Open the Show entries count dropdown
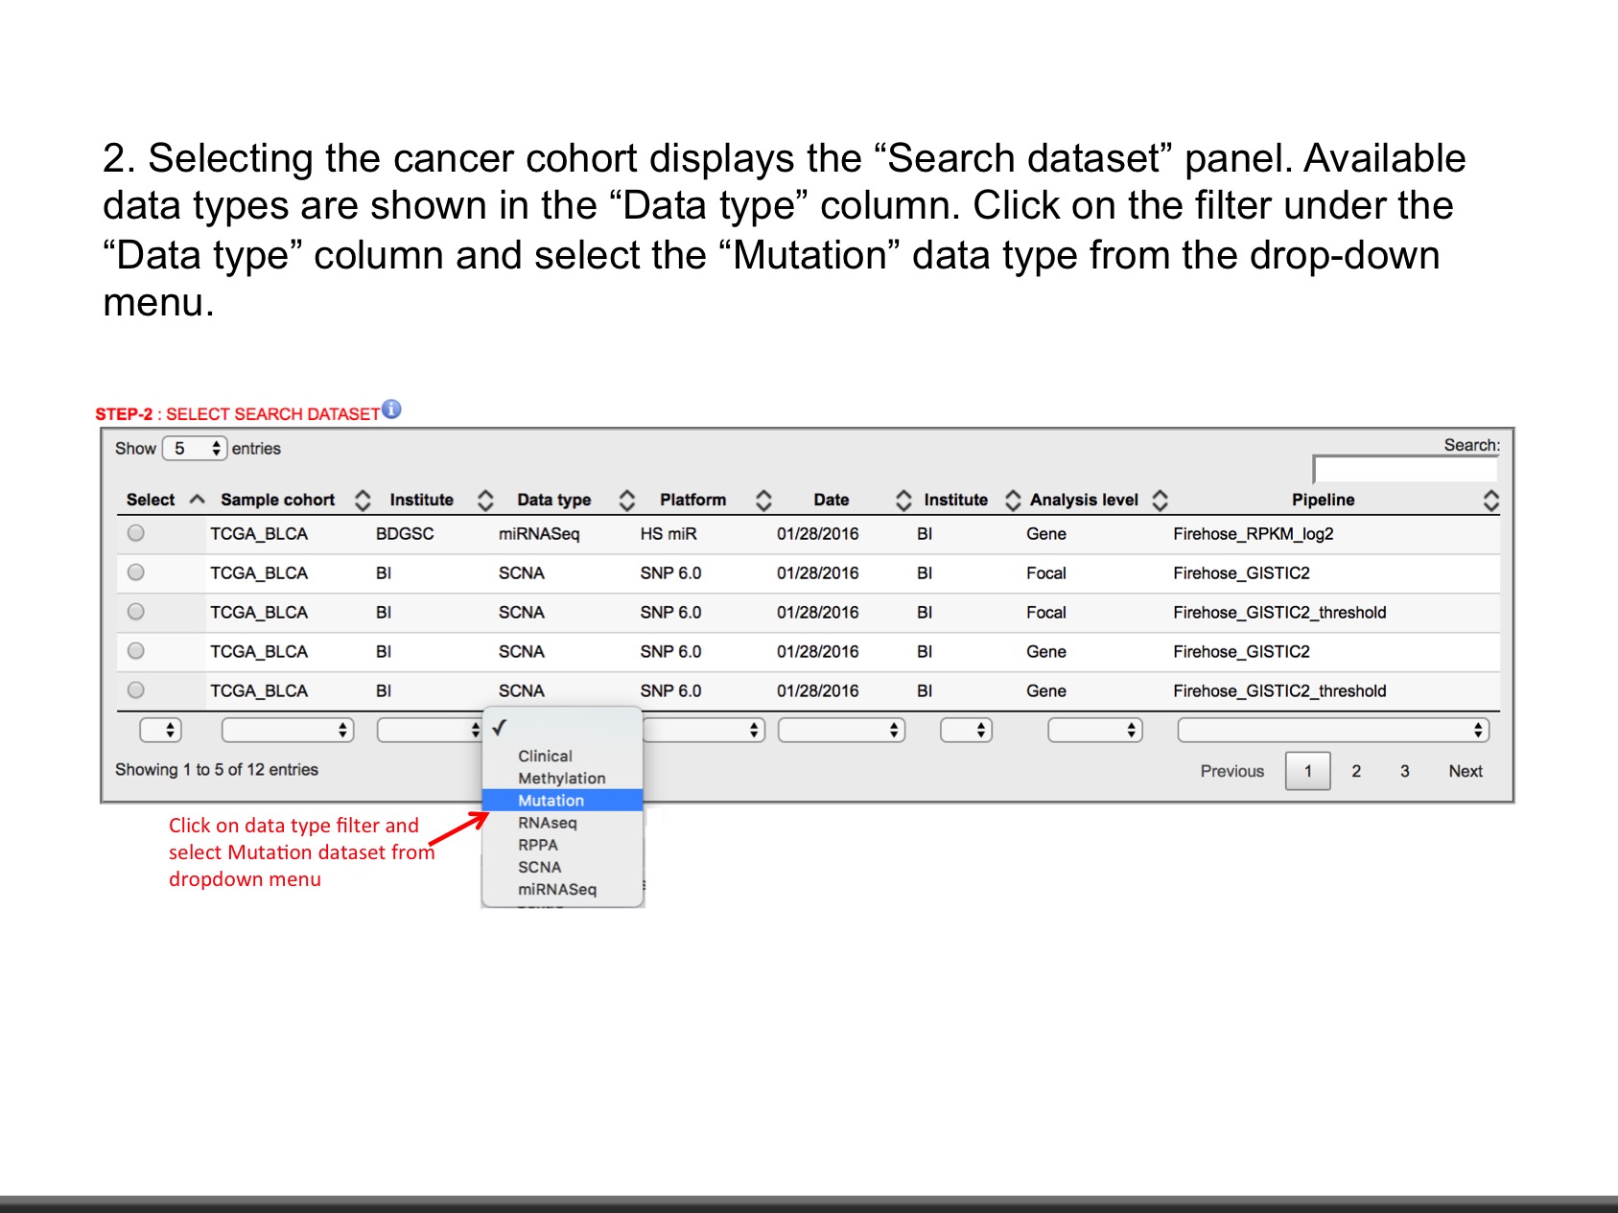Screen dimensions: 1618x1213 click(195, 449)
